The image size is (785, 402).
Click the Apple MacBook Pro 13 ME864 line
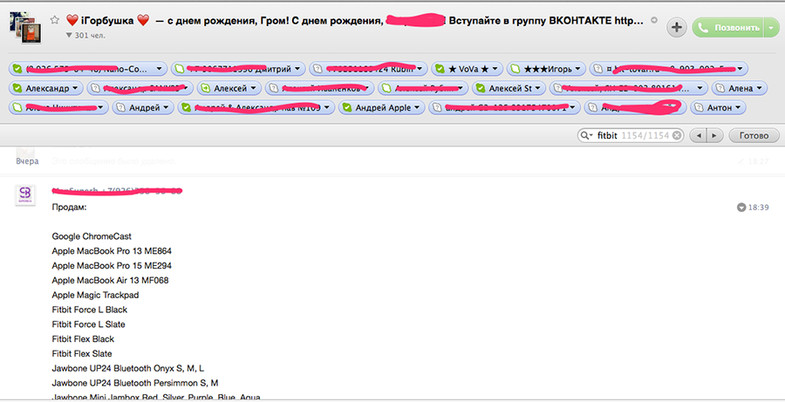(112, 251)
